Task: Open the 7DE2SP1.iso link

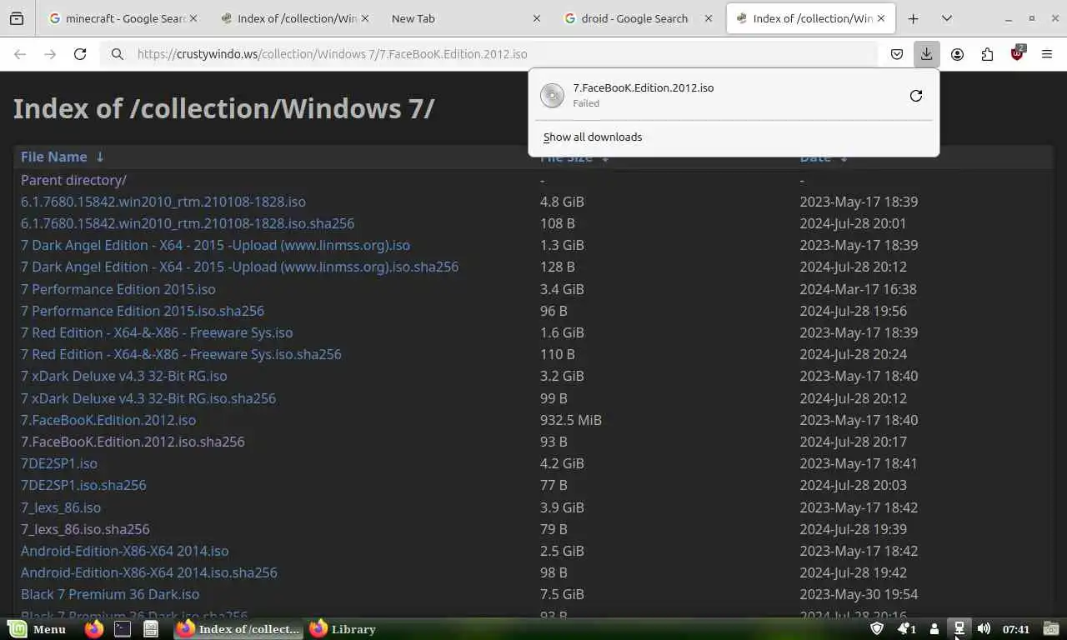Action: [x=59, y=463]
